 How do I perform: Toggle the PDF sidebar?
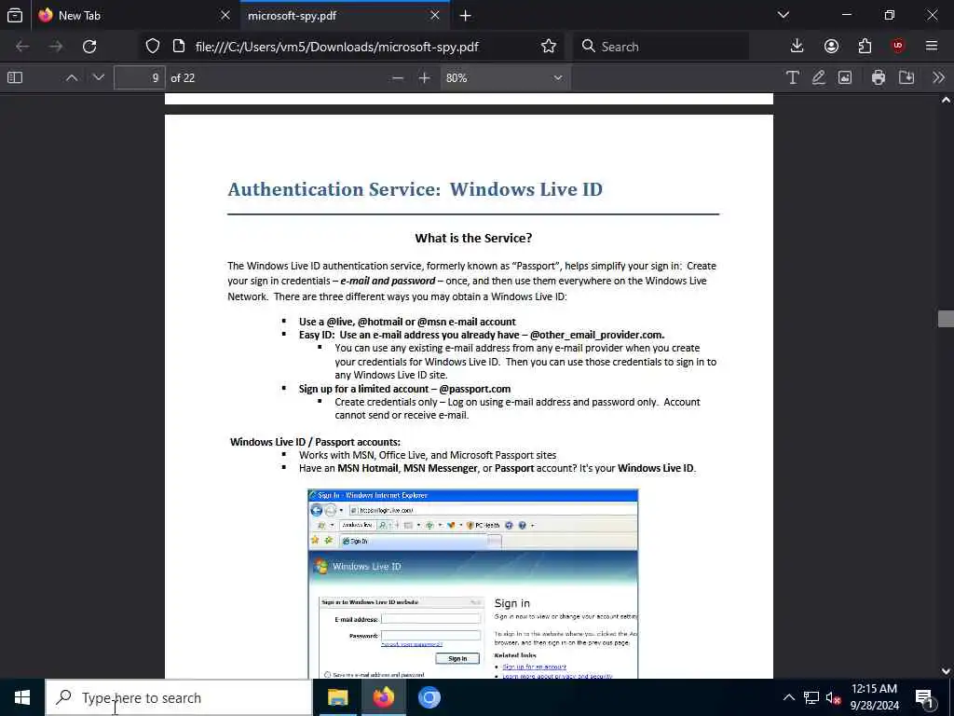click(15, 78)
